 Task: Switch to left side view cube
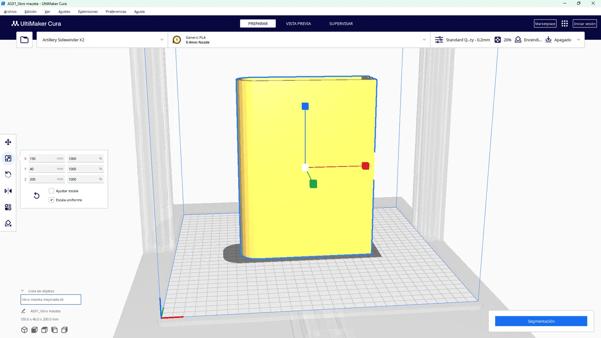click(x=54, y=330)
